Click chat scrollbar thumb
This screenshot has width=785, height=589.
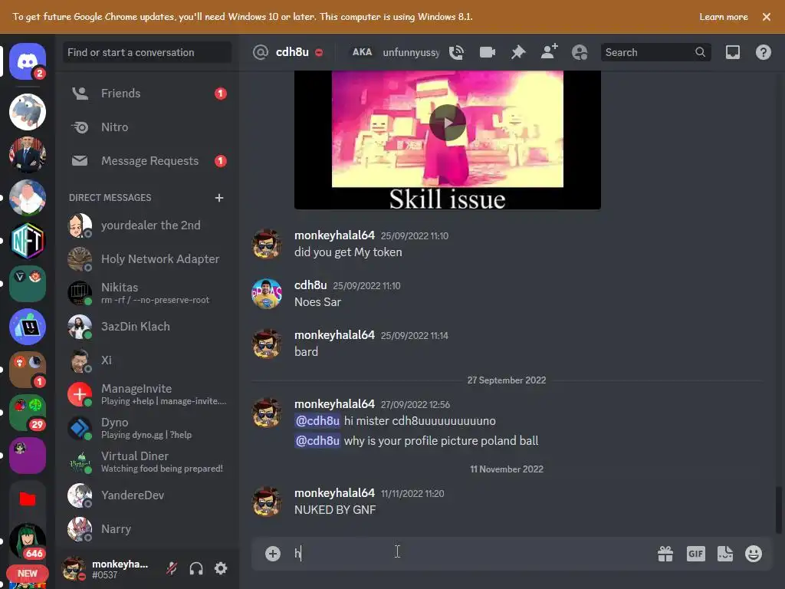[779, 510]
